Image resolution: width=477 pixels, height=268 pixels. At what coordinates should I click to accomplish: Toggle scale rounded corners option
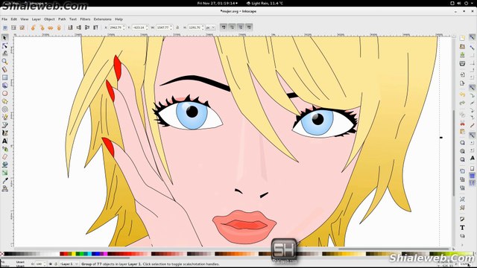tap(232, 28)
